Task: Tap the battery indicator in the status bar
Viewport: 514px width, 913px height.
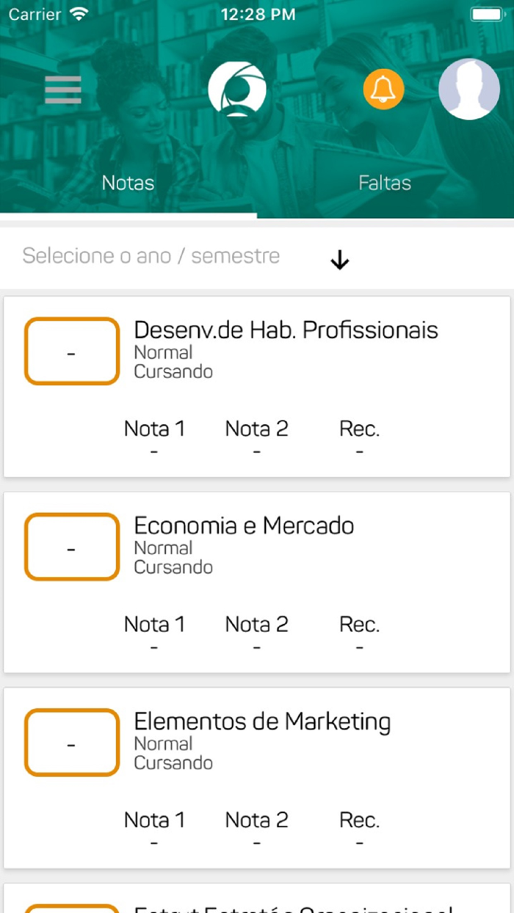Action: click(x=486, y=13)
